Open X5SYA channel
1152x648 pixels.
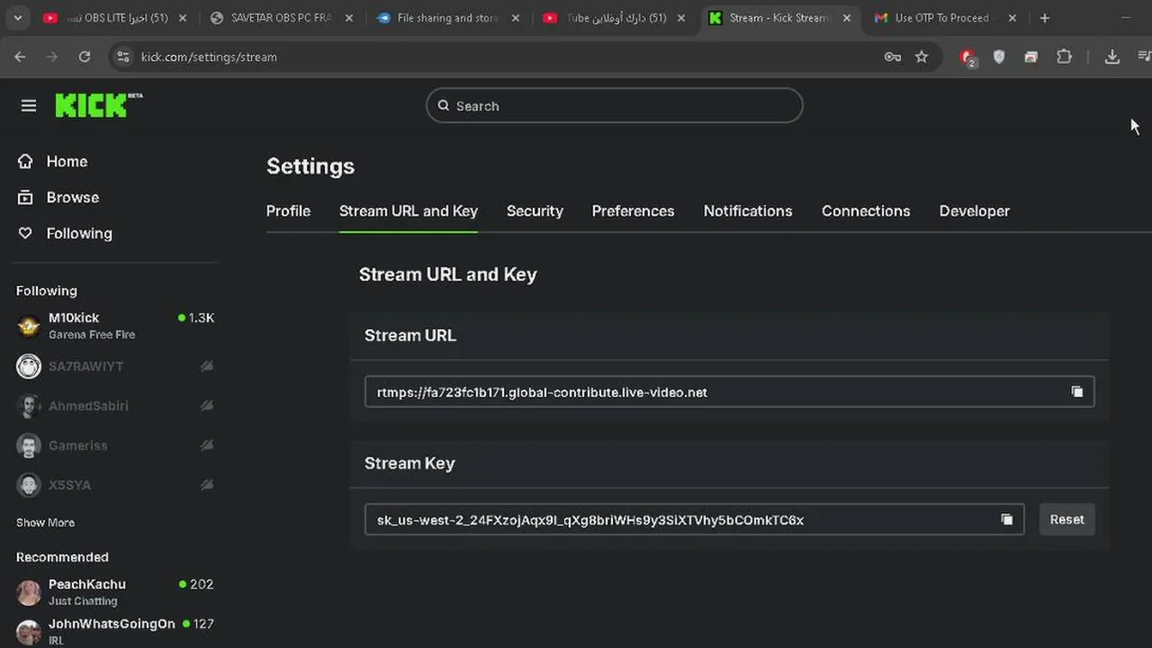[115, 485]
